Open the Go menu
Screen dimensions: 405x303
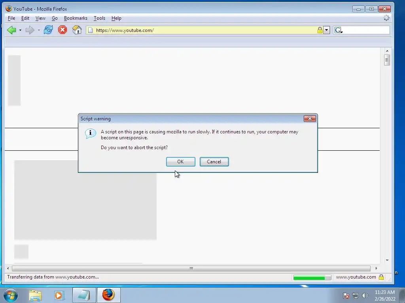coord(55,18)
